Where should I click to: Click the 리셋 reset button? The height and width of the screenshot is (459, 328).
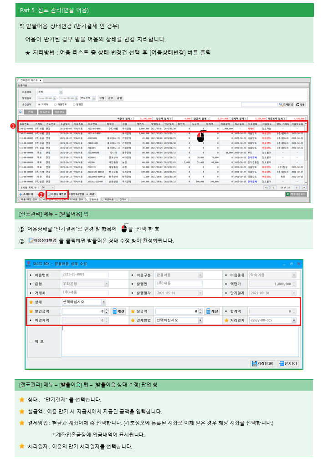(x=300, y=104)
